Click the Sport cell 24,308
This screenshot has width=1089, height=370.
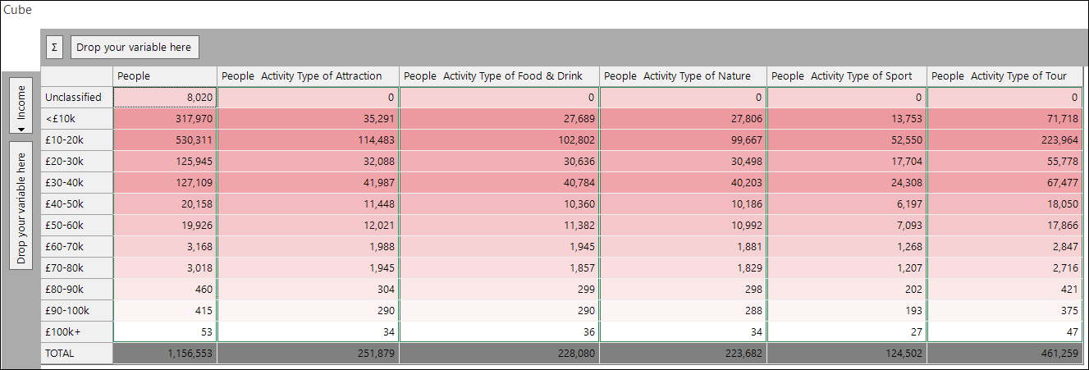tap(848, 182)
